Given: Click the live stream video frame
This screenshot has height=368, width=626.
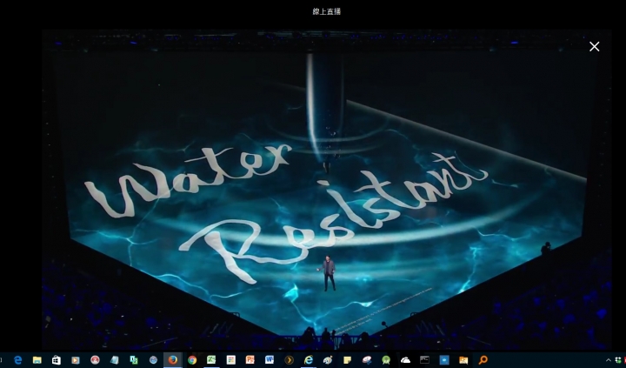Looking at the screenshot, I should pyautogui.click(x=327, y=190).
